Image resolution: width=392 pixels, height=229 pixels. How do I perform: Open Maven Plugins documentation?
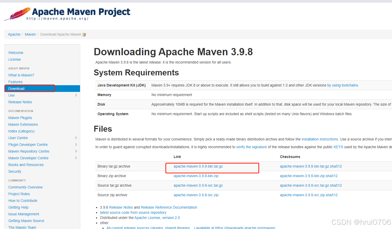point(20,117)
